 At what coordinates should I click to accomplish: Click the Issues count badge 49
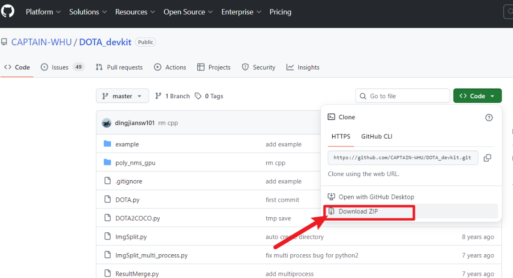tap(79, 67)
